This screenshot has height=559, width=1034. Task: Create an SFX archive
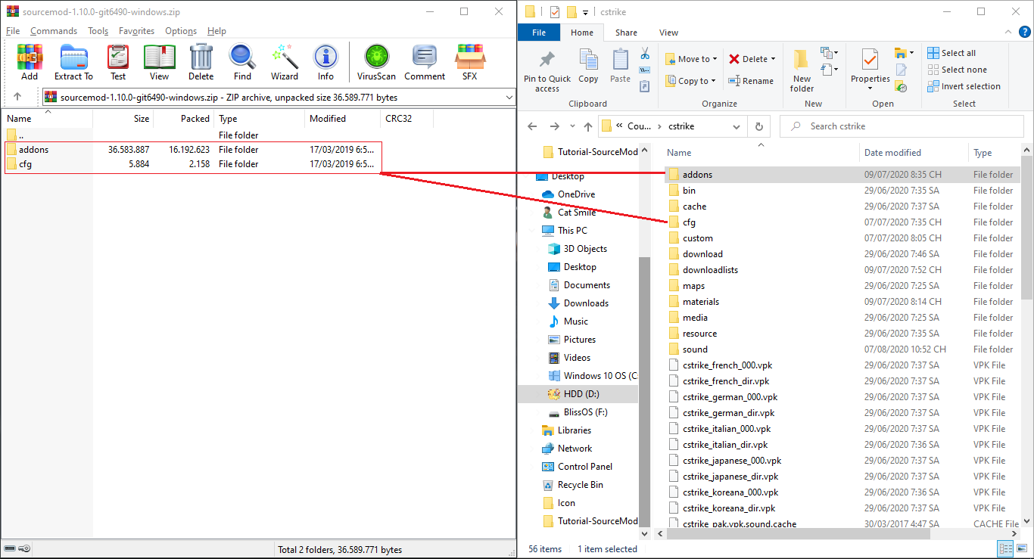point(470,62)
